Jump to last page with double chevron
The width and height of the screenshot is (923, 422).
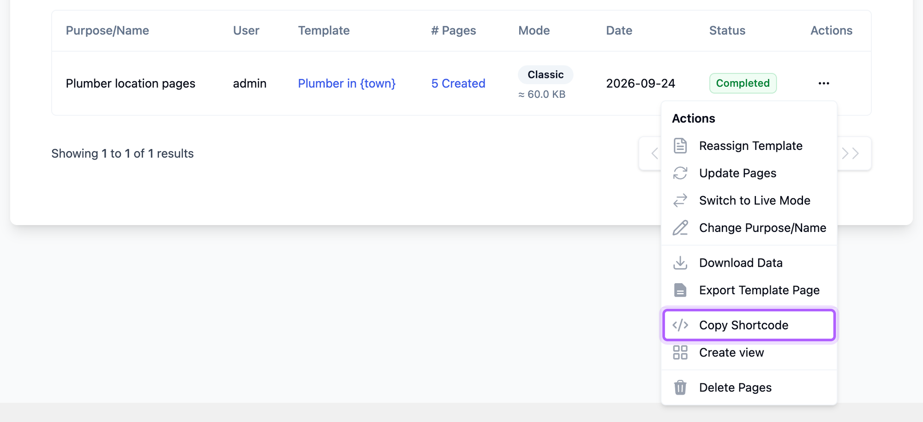point(850,154)
